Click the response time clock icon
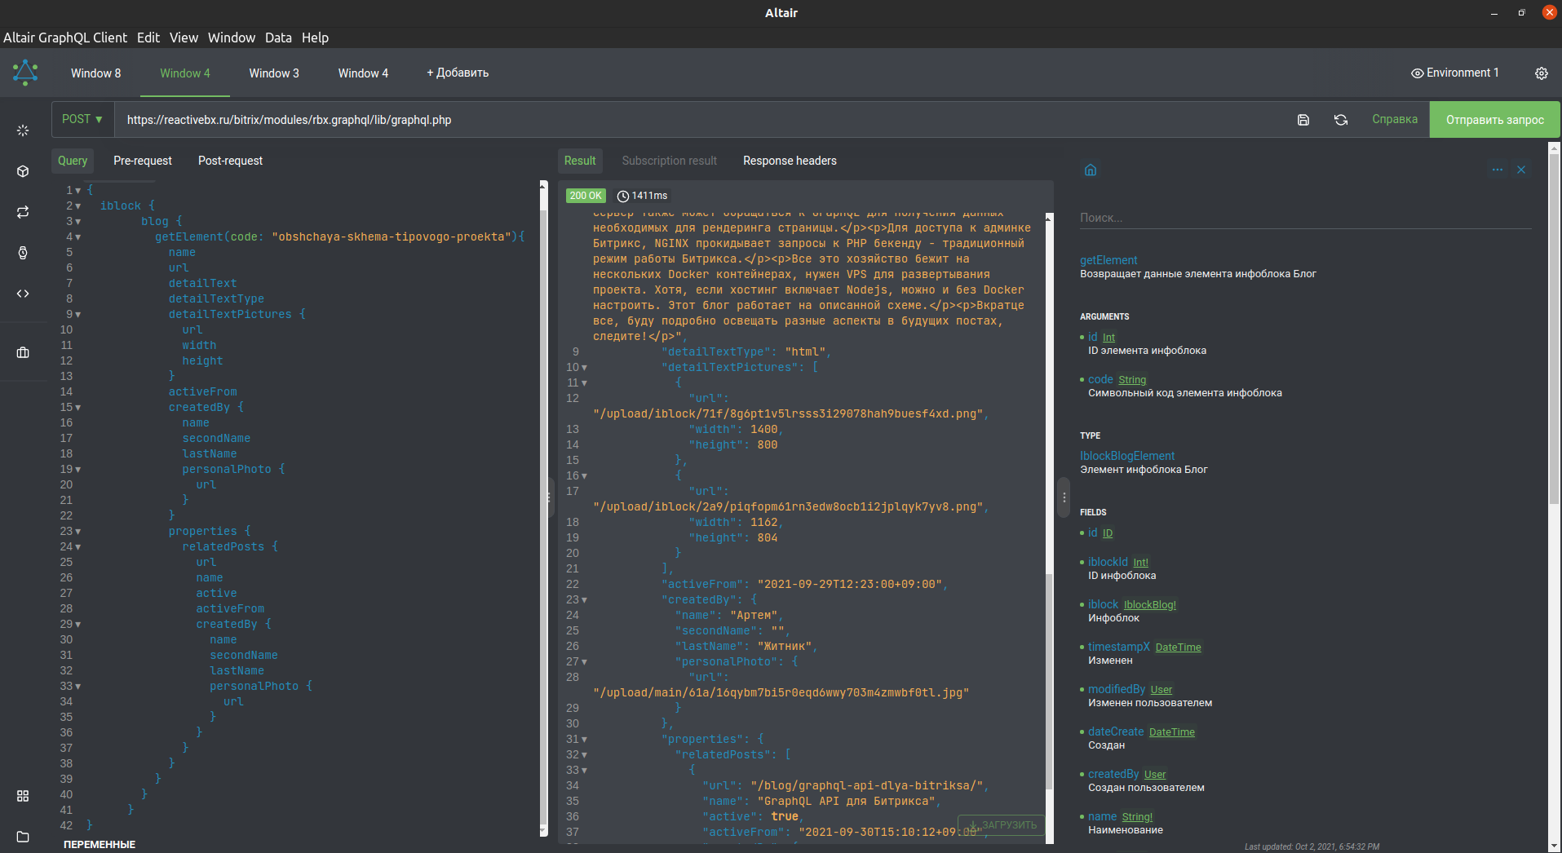Image resolution: width=1562 pixels, height=853 pixels. [x=623, y=196]
